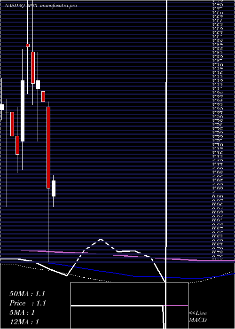Viewport: 235px width, 329px height.
Task: Click the "Price : 1.1" label
Action: (x=28, y=303)
